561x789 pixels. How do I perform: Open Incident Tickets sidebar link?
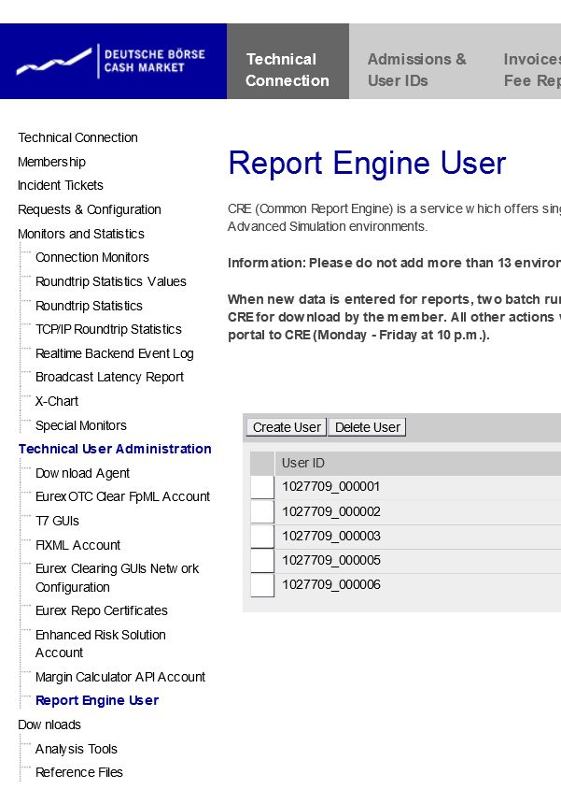click(61, 186)
